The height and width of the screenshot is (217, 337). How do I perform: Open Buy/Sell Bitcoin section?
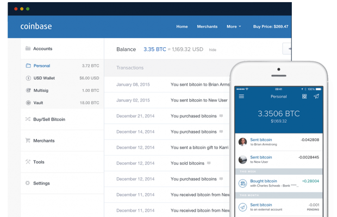49,119
